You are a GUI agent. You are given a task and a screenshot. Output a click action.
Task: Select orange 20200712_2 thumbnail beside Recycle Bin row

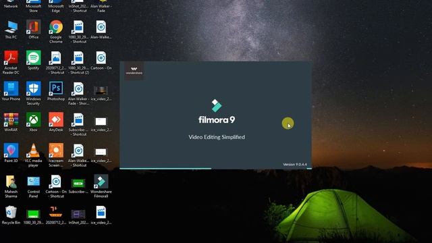(56, 215)
